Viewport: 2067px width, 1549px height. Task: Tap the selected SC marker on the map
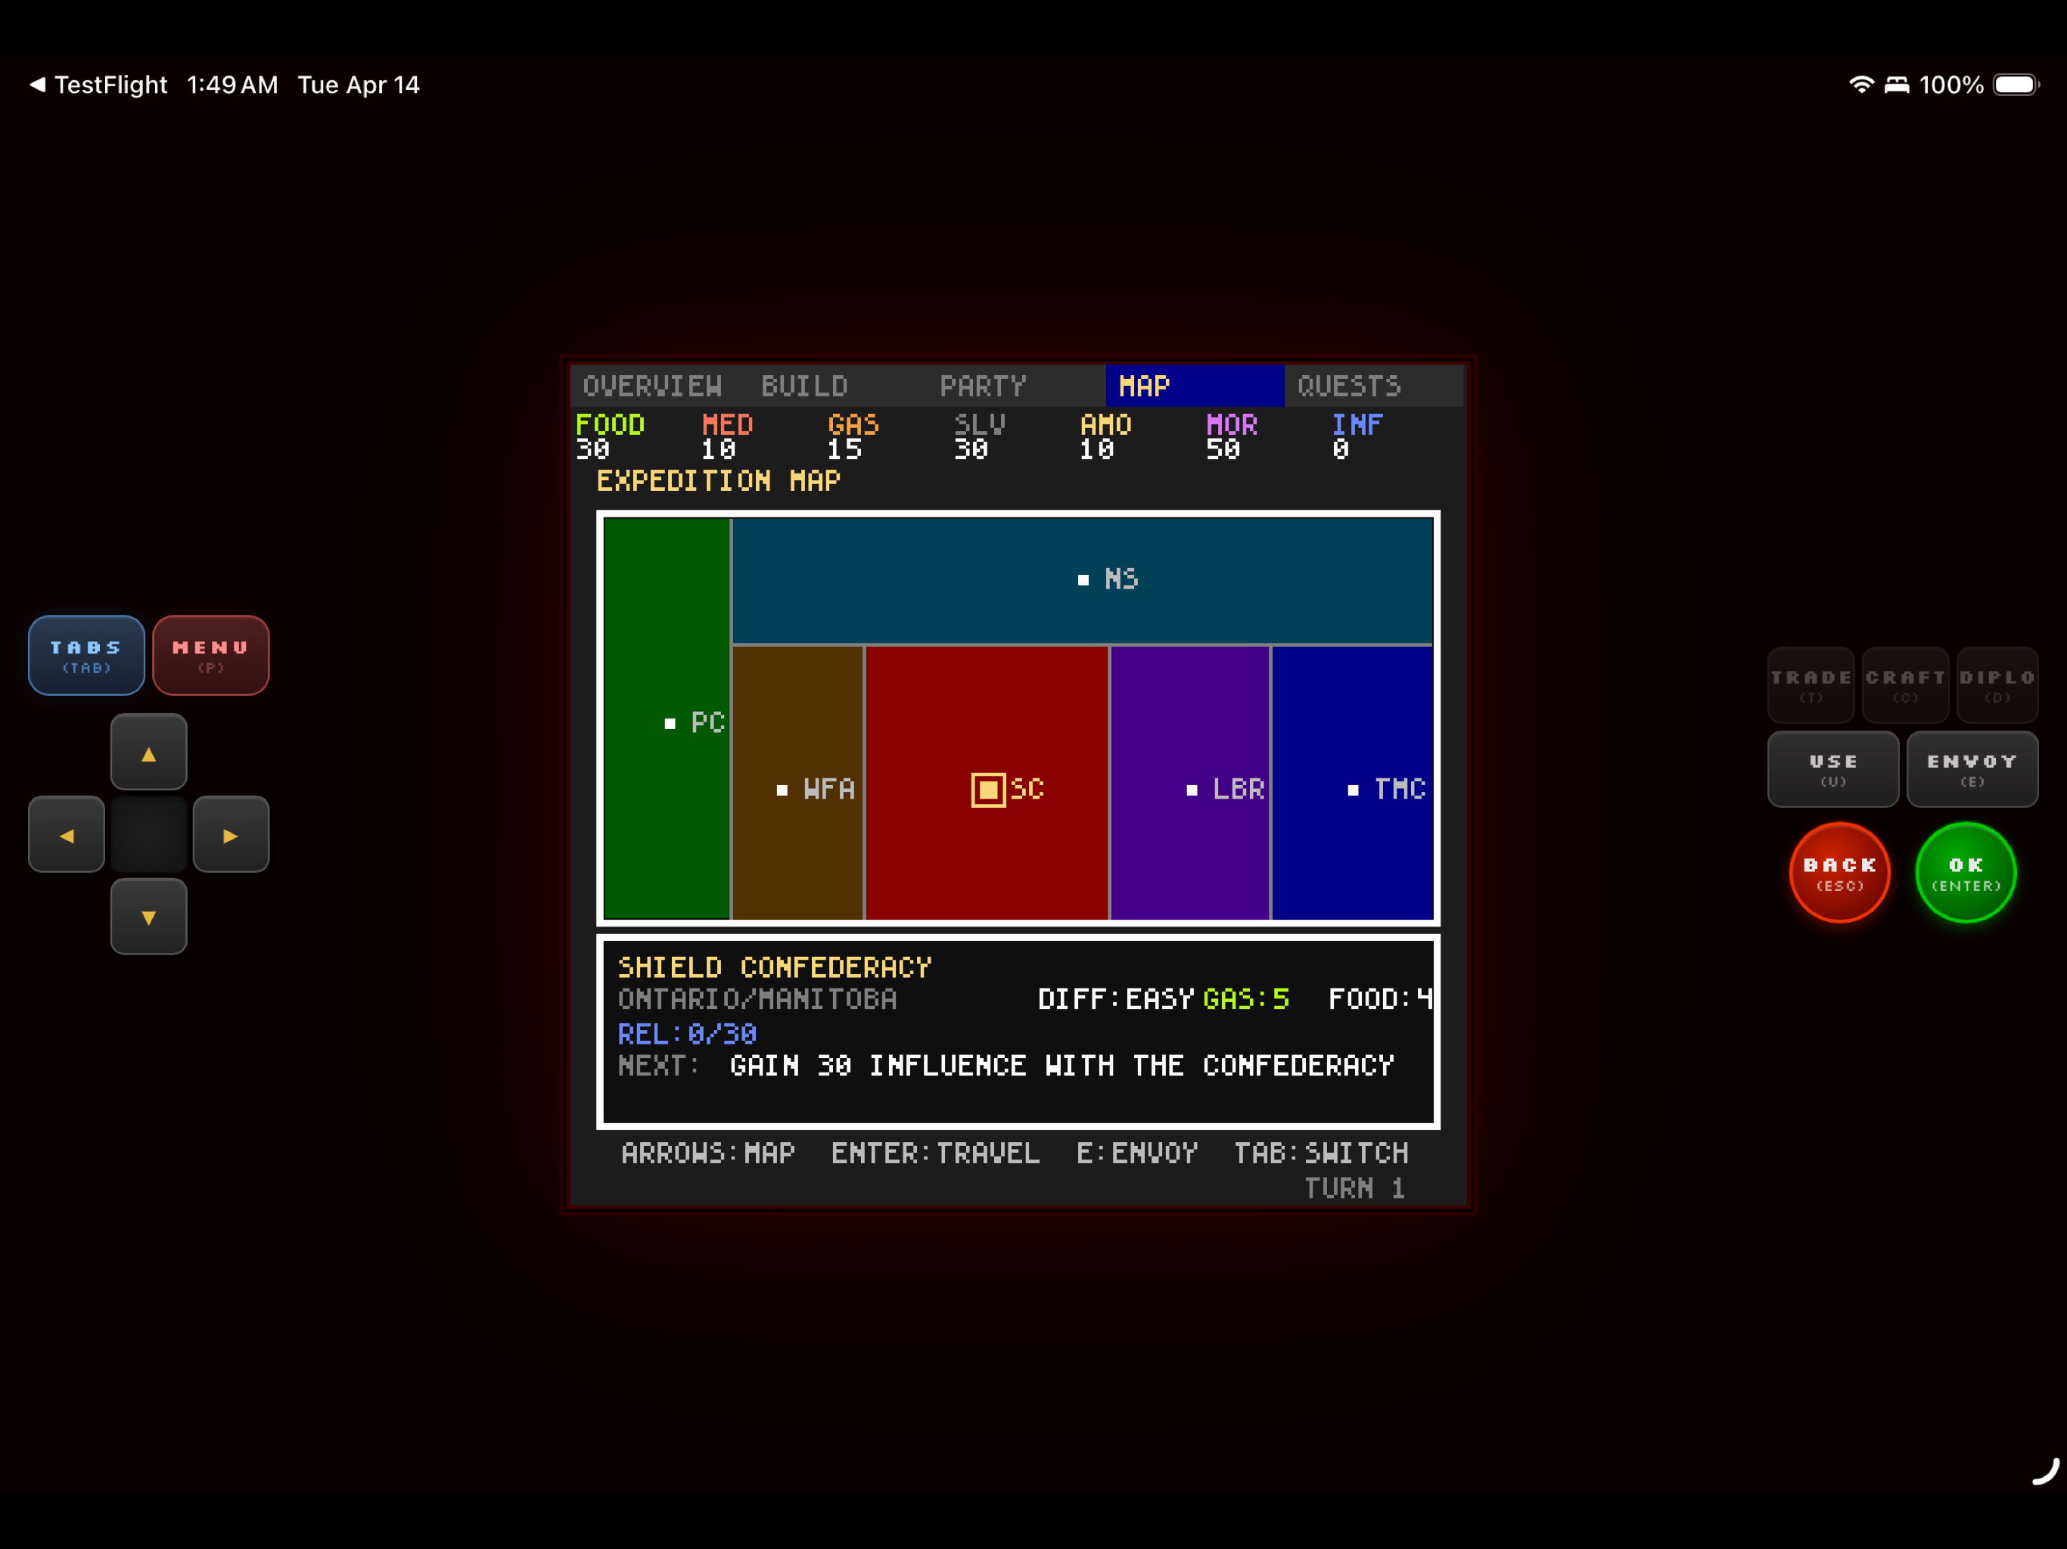(987, 790)
